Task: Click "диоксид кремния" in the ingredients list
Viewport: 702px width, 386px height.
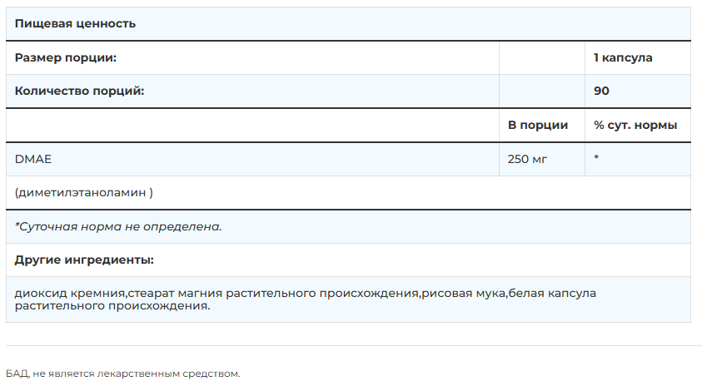Action: click(70, 294)
